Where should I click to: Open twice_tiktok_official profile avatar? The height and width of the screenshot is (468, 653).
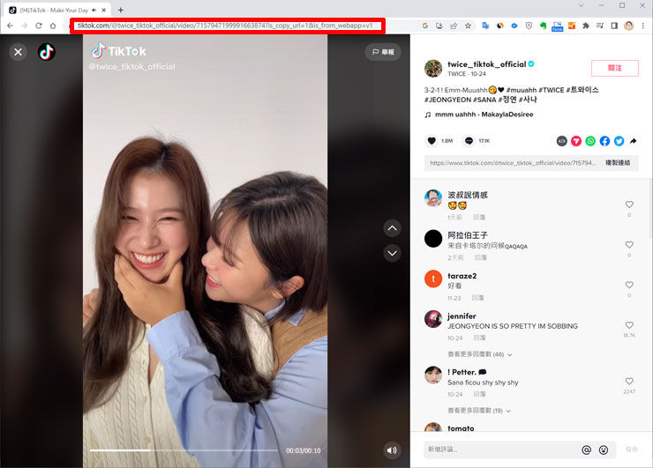(433, 68)
